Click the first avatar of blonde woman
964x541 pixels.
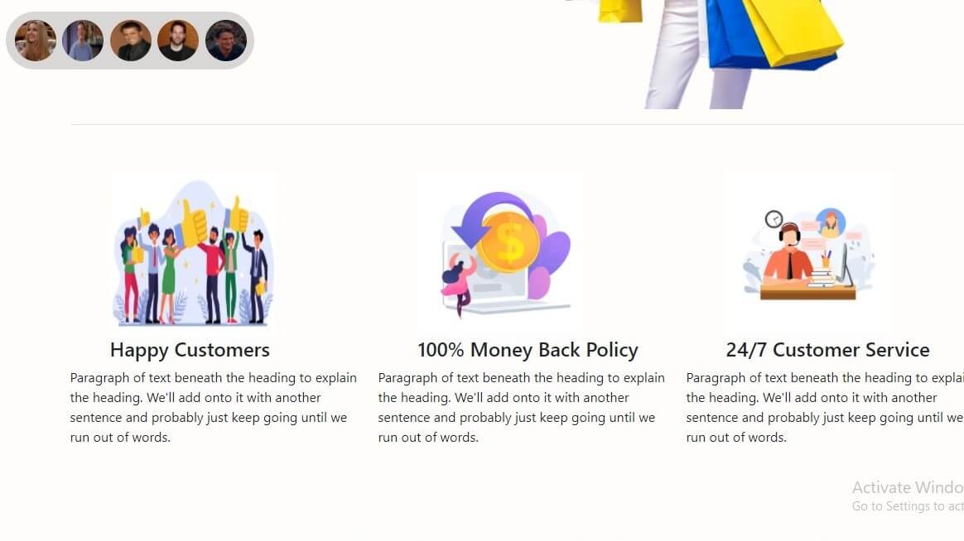(36, 41)
